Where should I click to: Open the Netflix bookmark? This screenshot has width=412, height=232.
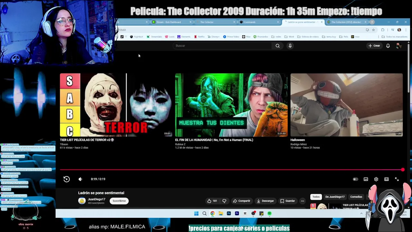click(199, 37)
